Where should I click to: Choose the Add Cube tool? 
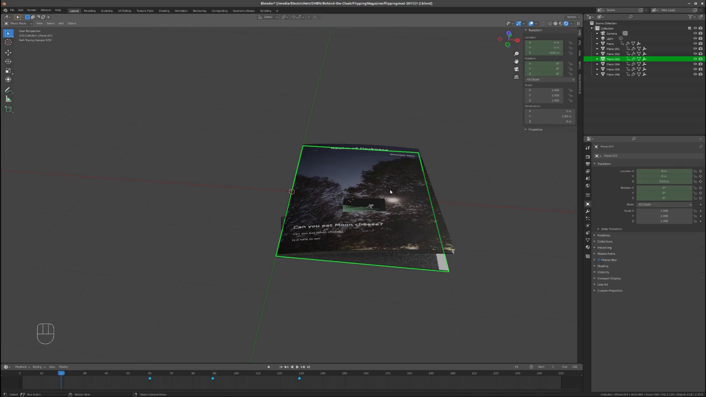tap(8, 110)
